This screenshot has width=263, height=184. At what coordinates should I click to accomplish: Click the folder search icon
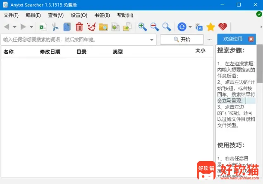click(x=103, y=27)
